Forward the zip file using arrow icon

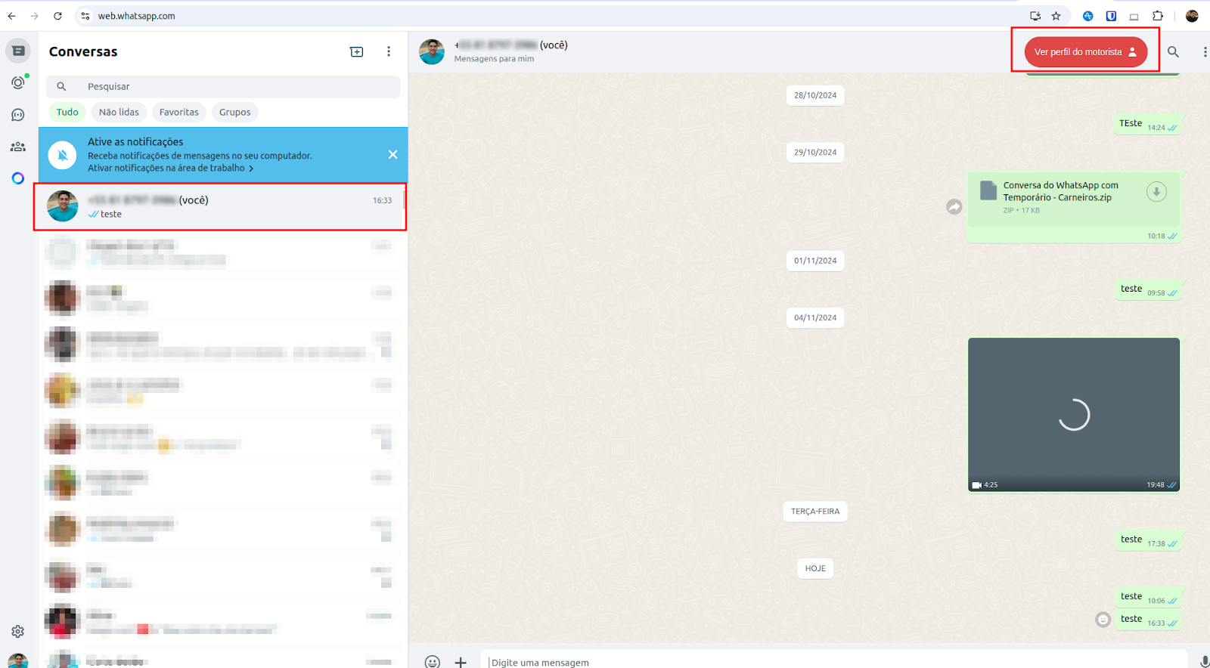point(954,206)
